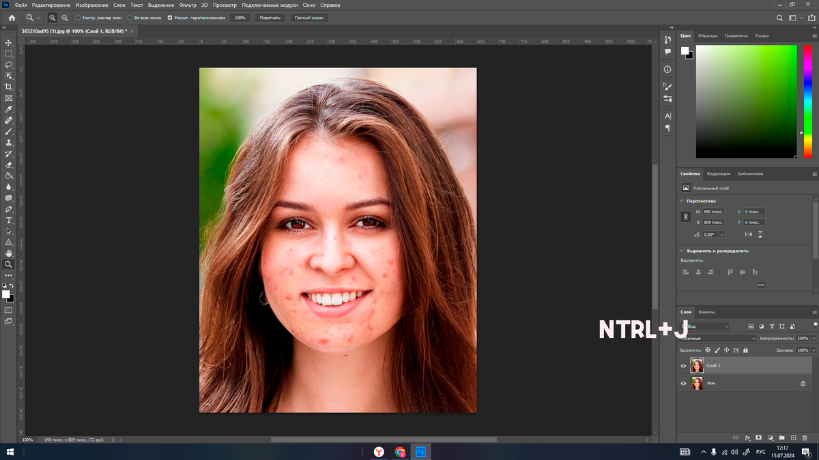Open the blend mode dropdown 'Обычные'

click(719, 338)
